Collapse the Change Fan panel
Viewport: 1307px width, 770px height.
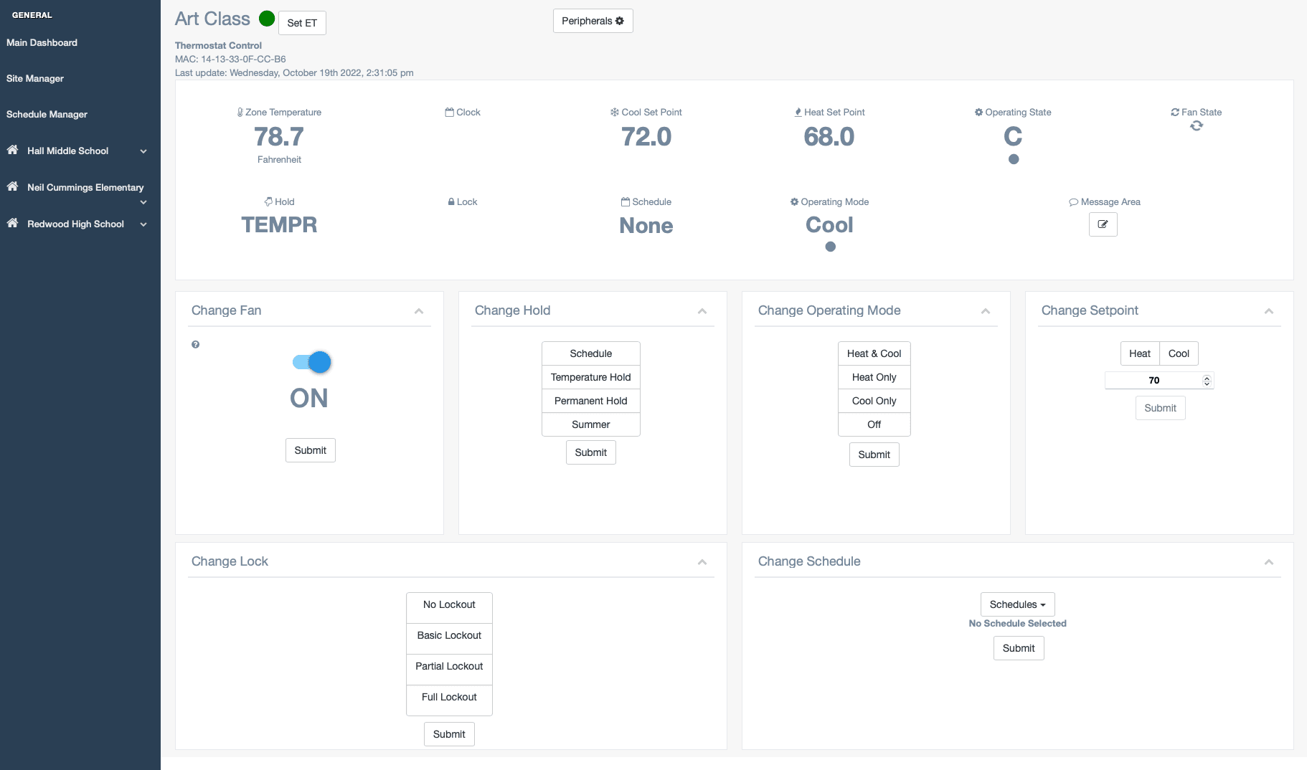click(x=419, y=311)
